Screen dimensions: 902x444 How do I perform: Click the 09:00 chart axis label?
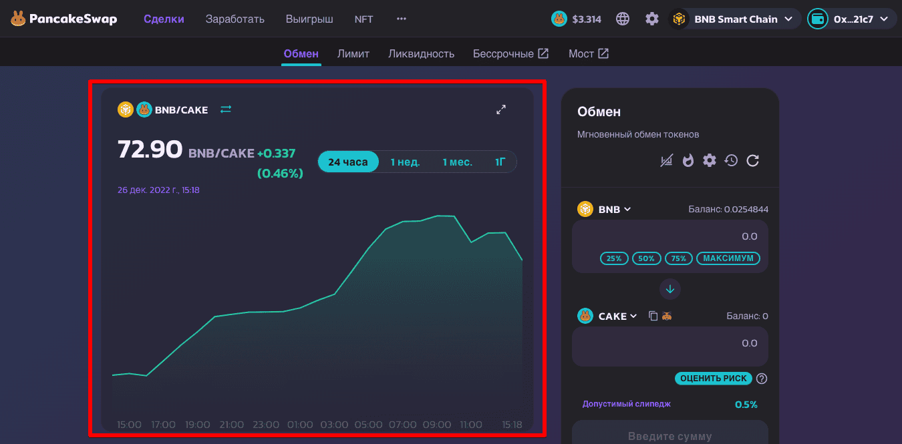pyautogui.click(x=437, y=425)
